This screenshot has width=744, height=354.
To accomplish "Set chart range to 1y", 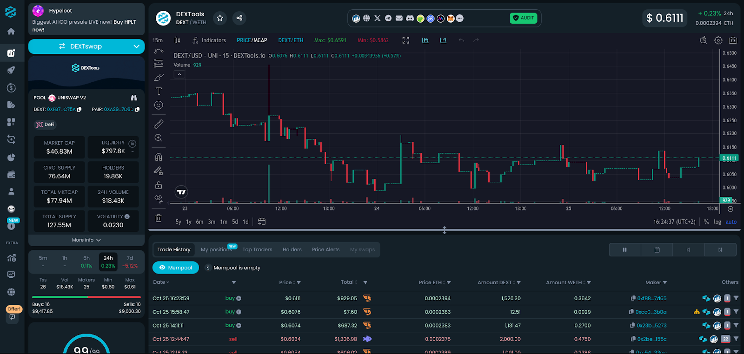I will [189, 222].
